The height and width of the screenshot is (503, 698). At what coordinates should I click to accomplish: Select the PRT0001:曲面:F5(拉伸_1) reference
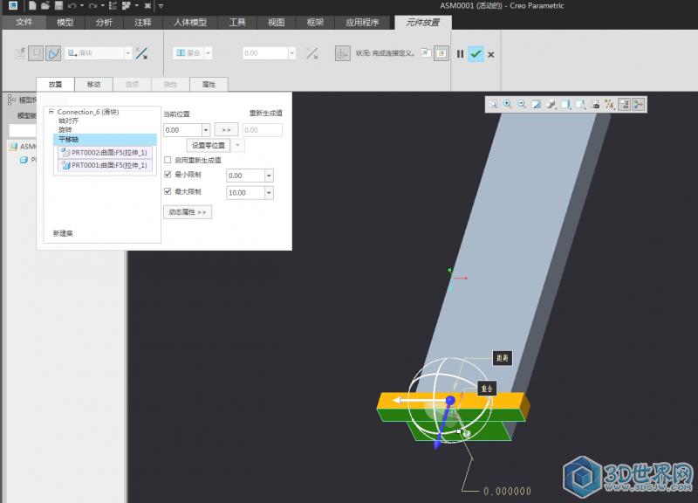point(106,165)
